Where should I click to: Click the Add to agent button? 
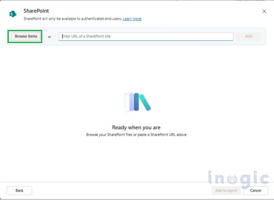pyautogui.click(x=226, y=190)
